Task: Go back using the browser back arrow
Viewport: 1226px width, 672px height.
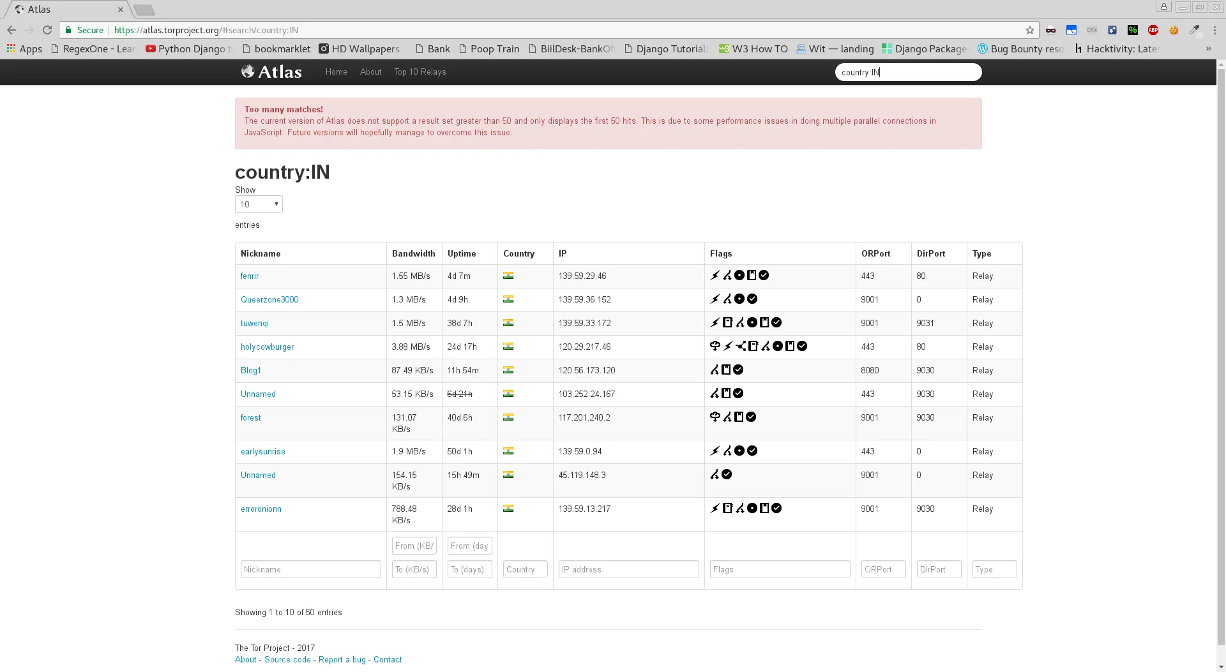Action: (x=11, y=30)
